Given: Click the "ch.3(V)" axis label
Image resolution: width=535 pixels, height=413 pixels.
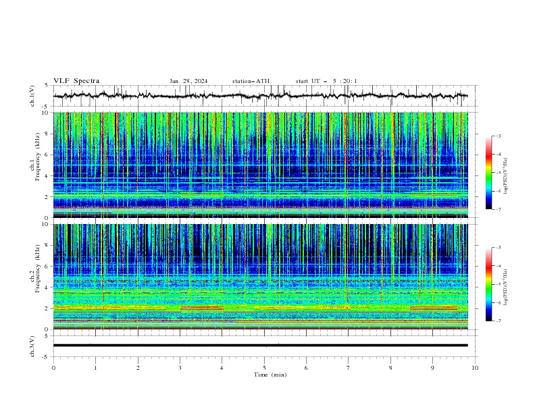Looking at the screenshot, I should click(x=32, y=346).
